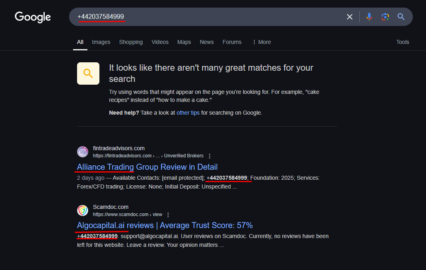Click the "It looks like there aren't many great matches" heading

(x=211, y=73)
